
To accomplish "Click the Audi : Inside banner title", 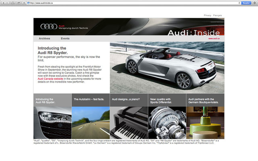I will (193, 33).
